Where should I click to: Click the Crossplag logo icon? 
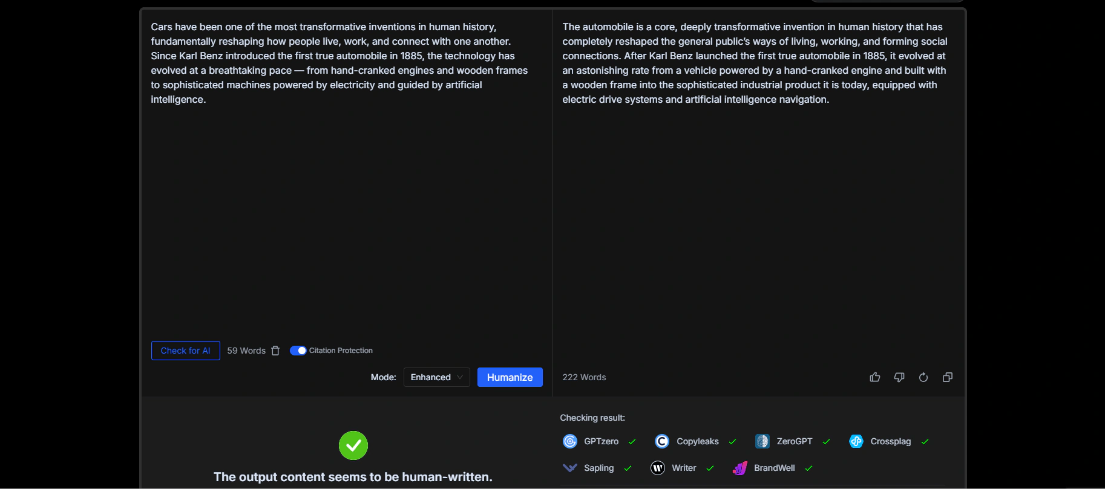click(x=856, y=441)
